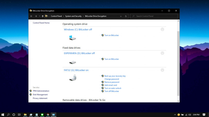The image size is (209, 117).
Task: Select System and Security in the breadcrumb
Action: coord(73,16)
